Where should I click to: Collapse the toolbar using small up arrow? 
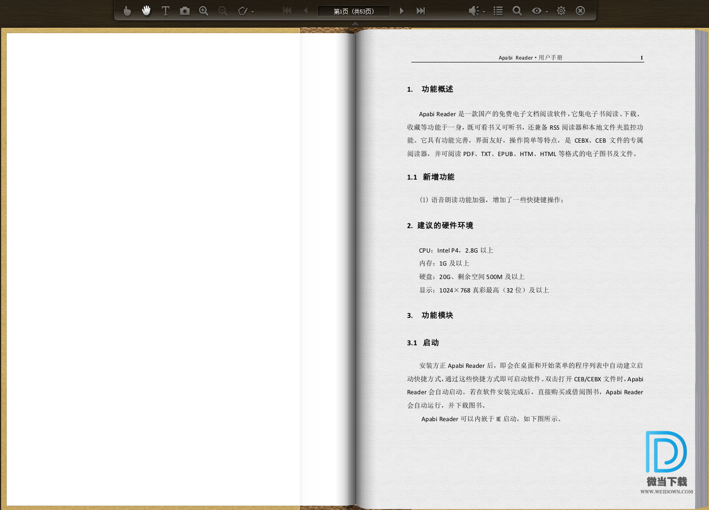tap(355, 24)
